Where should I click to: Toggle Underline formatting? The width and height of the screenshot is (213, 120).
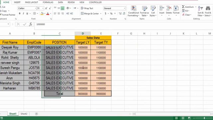point(27,13)
